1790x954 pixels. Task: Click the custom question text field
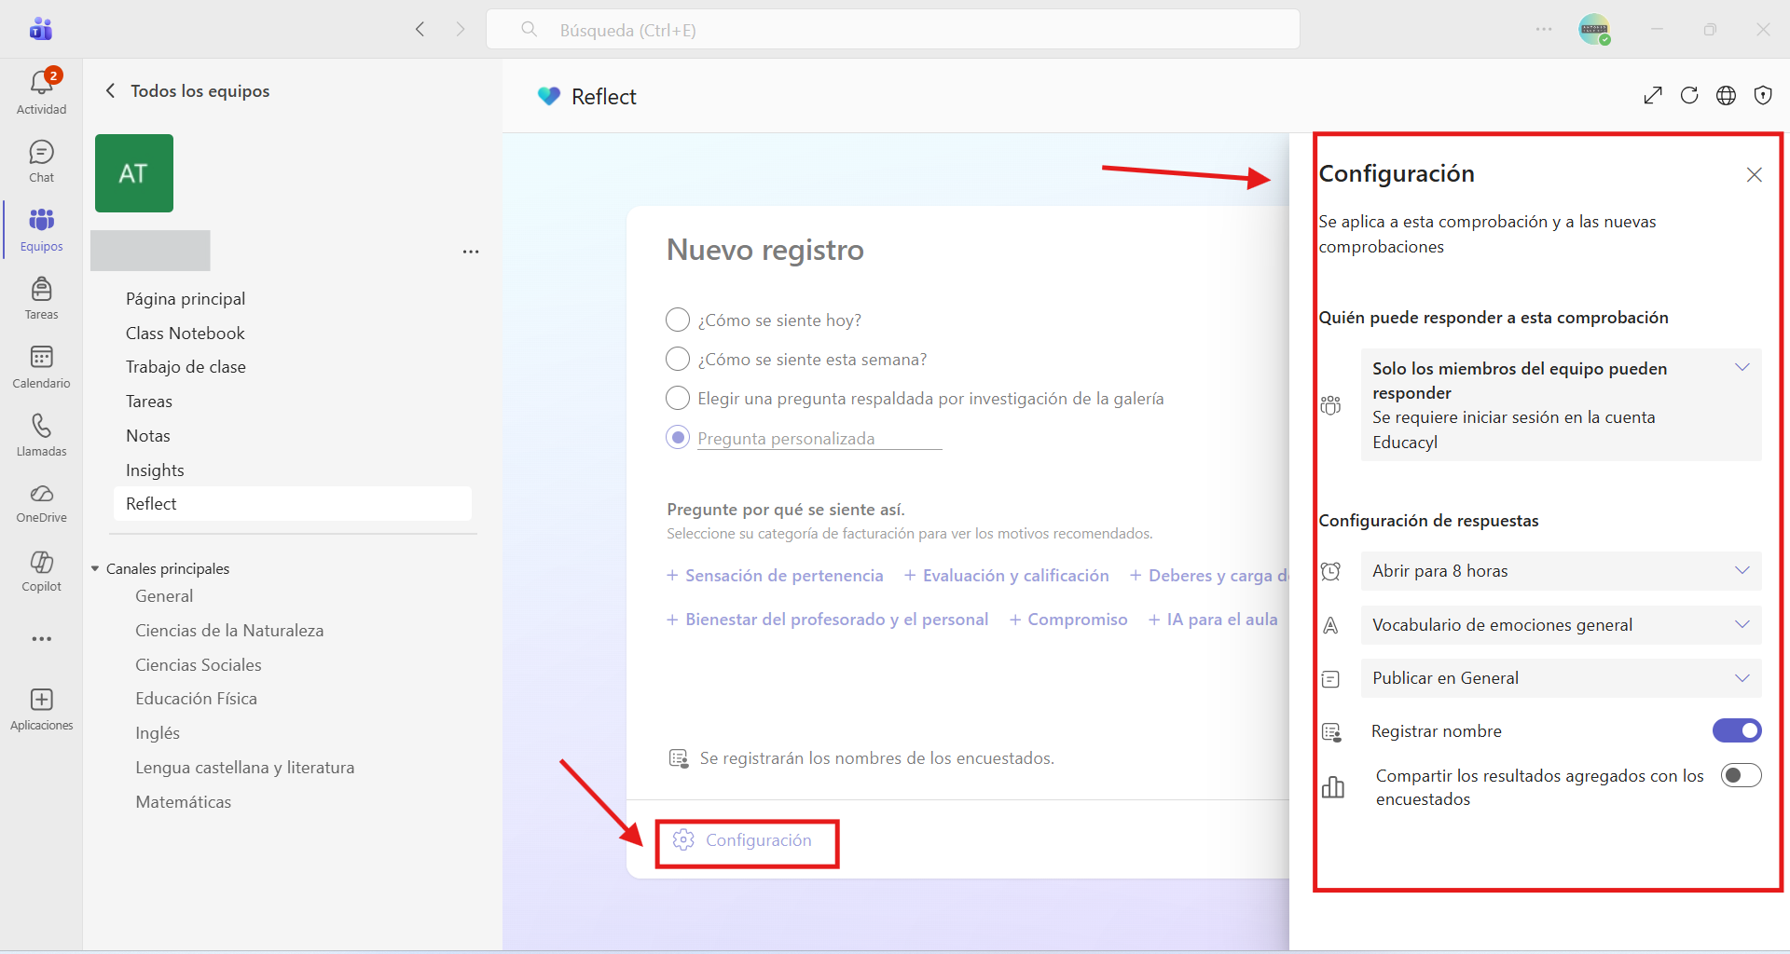[819, 439]
